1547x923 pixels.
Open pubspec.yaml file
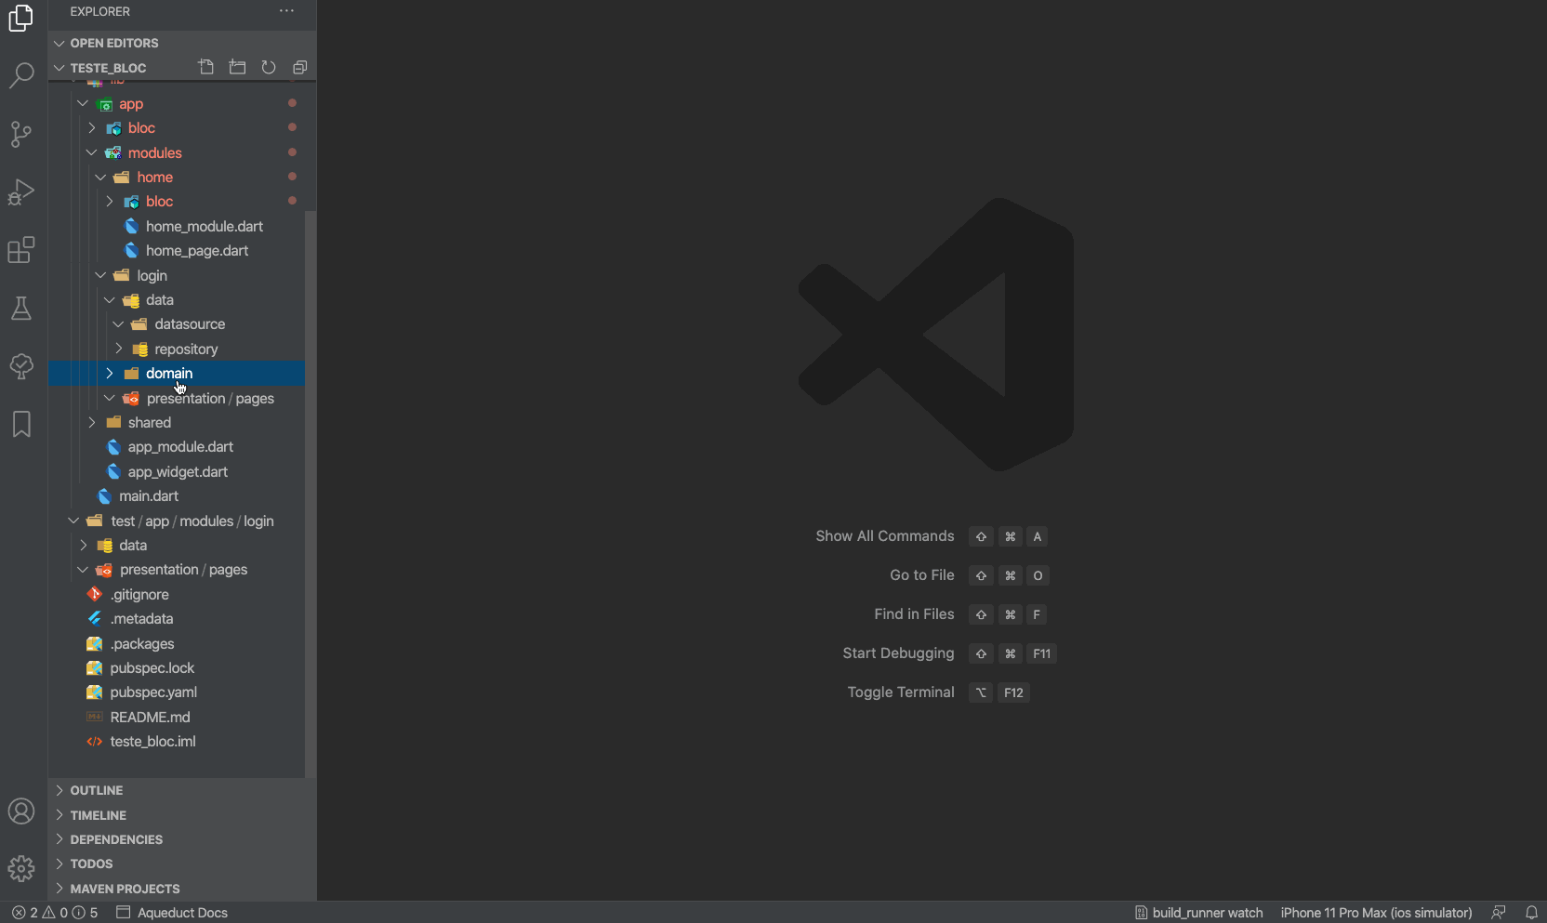(153, 692)
